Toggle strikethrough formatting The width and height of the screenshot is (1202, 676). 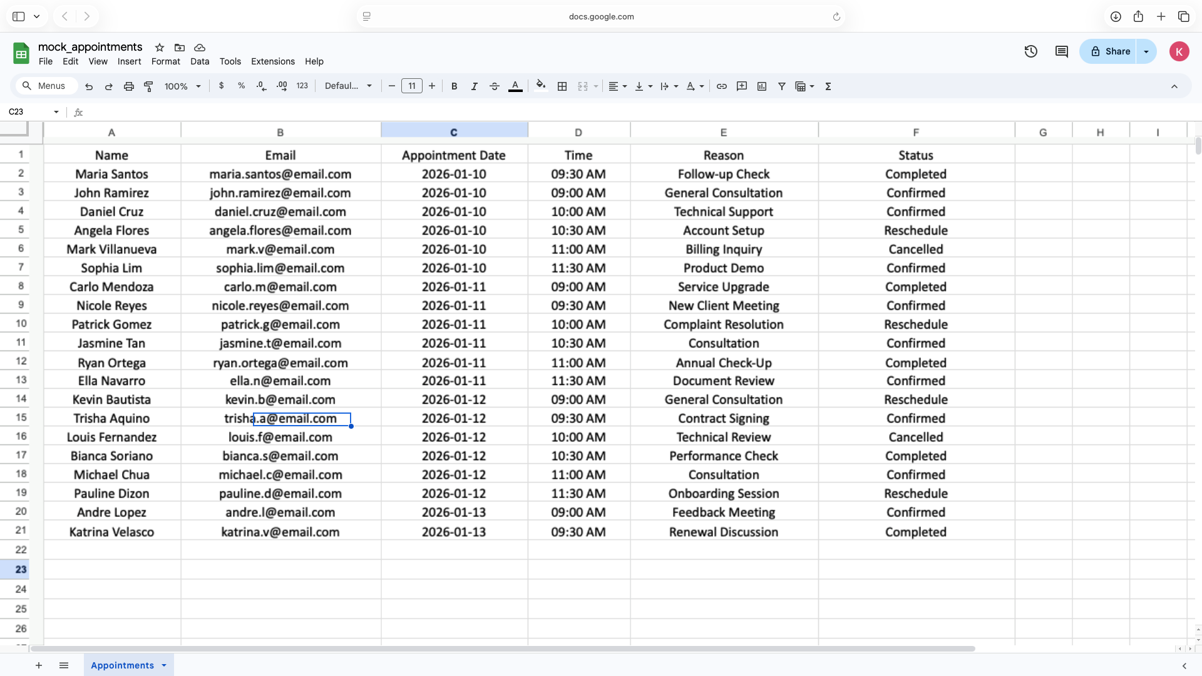pyautogui.click(x=494, y=86)
